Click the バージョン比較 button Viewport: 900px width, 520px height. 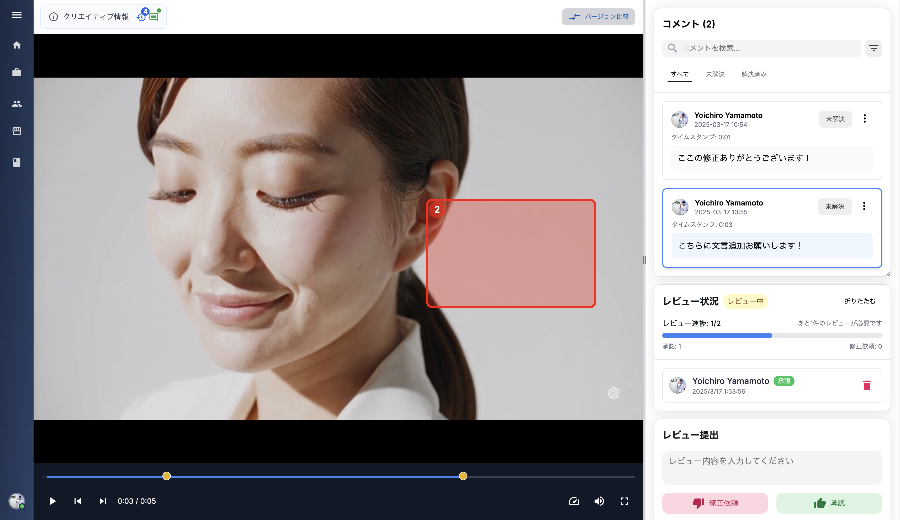click(x=598, y=17)
